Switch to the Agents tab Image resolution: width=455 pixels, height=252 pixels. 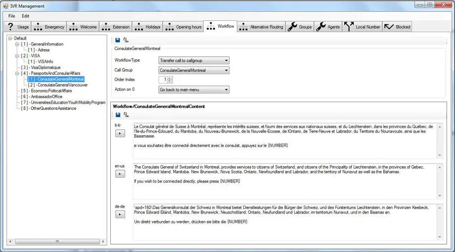(328, 27)
